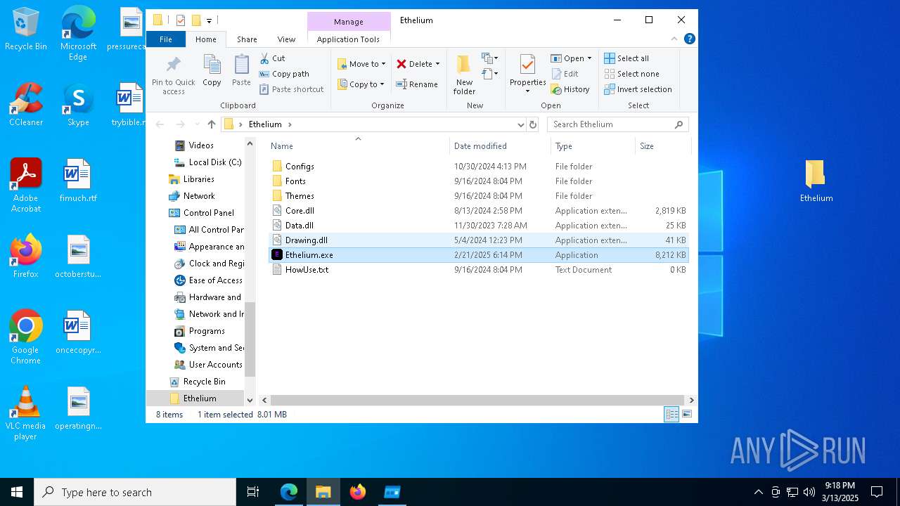900x506 pixels.
Task: Click Paste shortcut in ribbon
Action: [x=291, y=89]
